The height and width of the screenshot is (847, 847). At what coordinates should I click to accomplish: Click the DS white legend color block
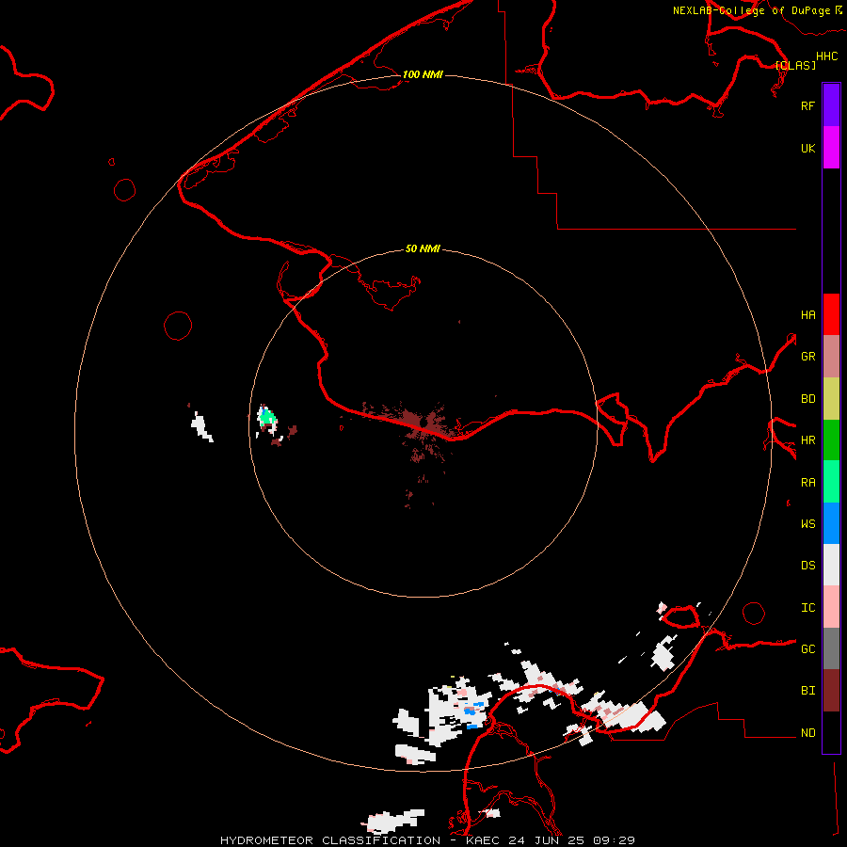(831, 565)
